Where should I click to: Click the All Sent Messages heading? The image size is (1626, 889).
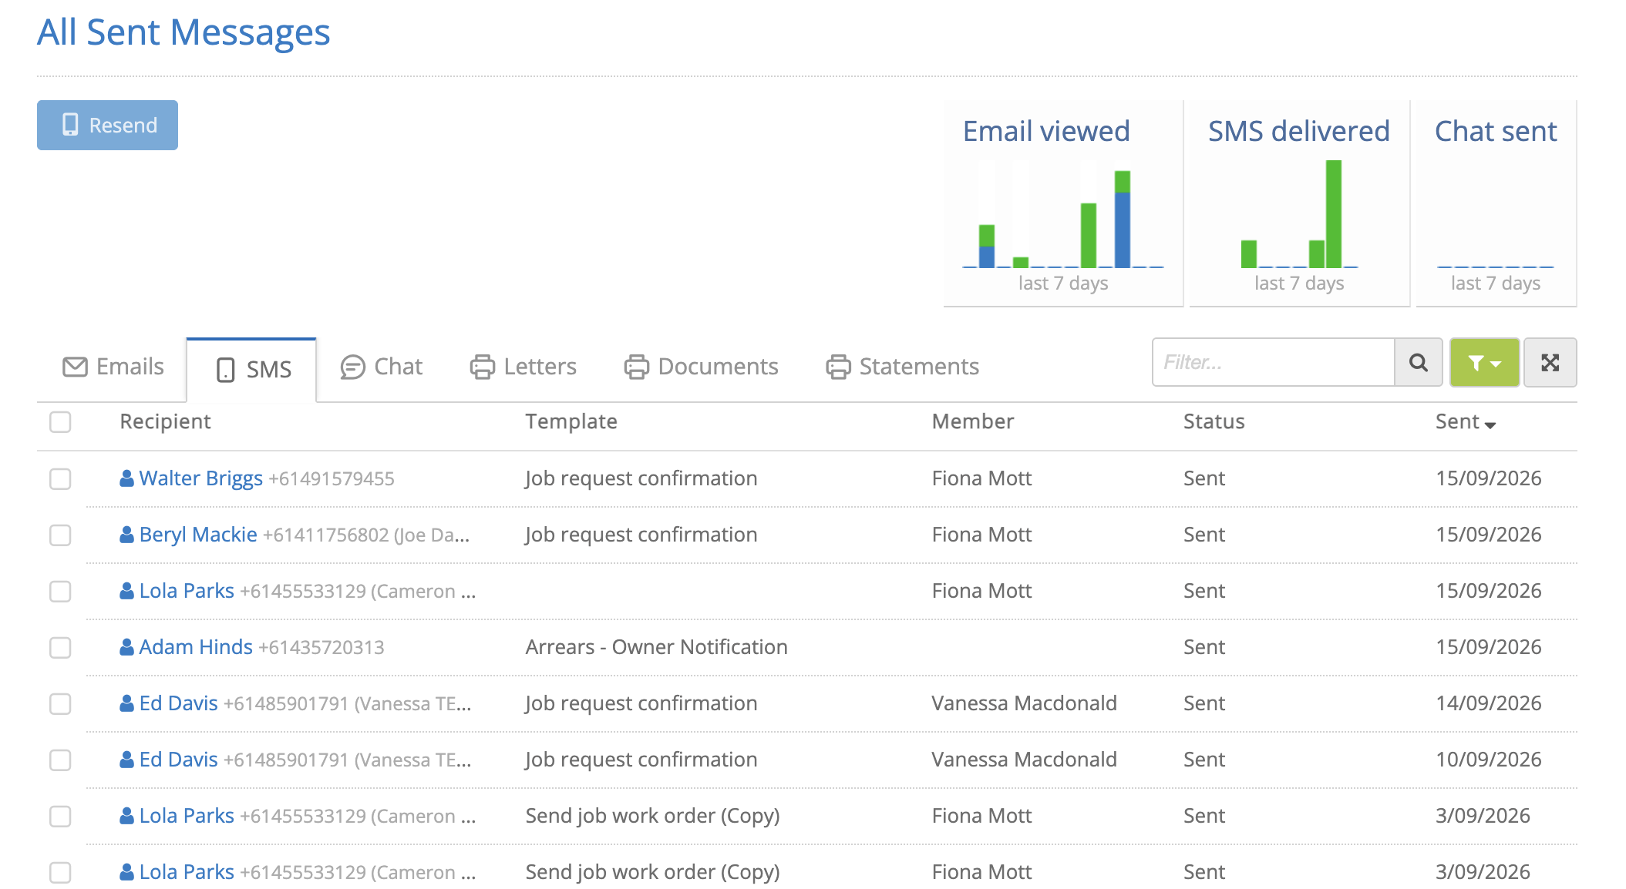183,33
